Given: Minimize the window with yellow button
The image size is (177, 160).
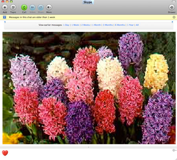Looking at the screenshot, I should point(7,2).
